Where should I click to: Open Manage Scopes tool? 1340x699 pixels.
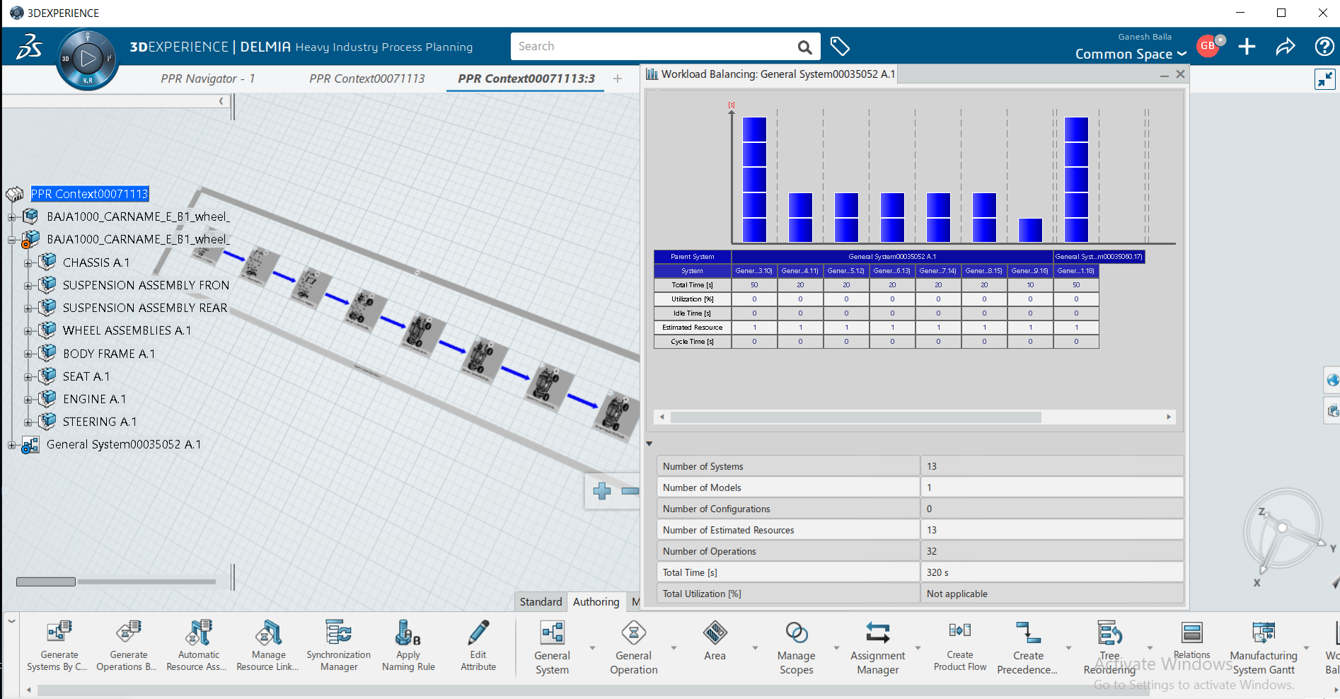(796, 647)
